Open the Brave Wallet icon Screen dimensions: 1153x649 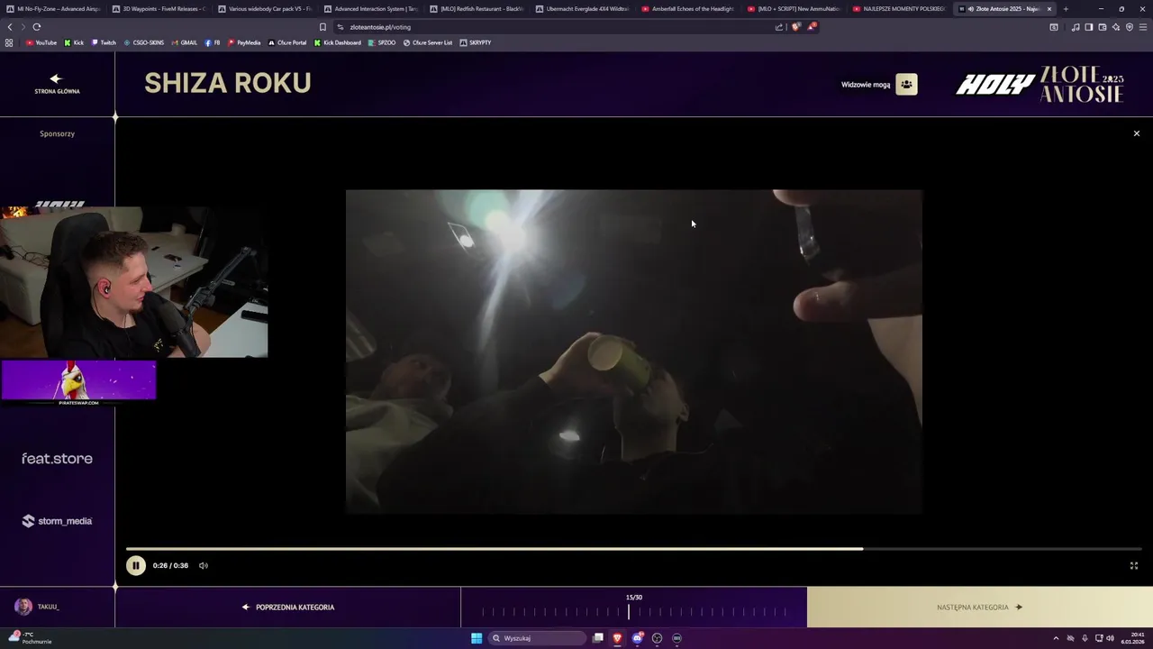pos(1103,27)
